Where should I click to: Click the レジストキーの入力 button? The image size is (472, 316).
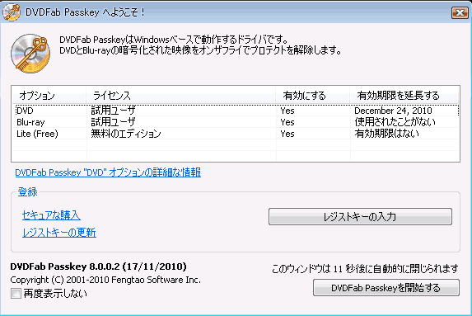(x=360, y=216)
